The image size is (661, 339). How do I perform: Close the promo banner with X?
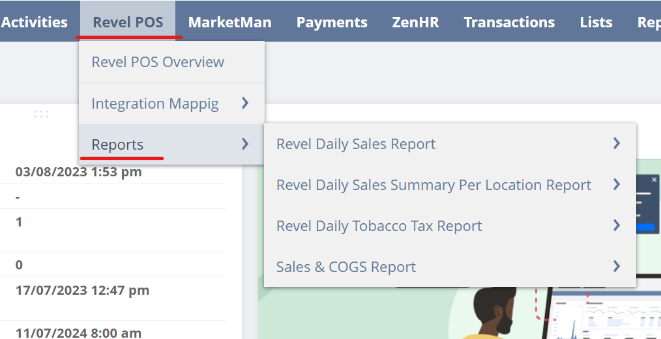[x=654, y=180]
